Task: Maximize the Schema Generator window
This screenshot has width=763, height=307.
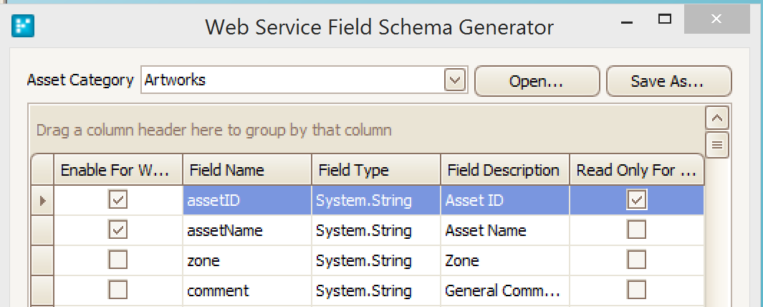Action: [664, 19]
